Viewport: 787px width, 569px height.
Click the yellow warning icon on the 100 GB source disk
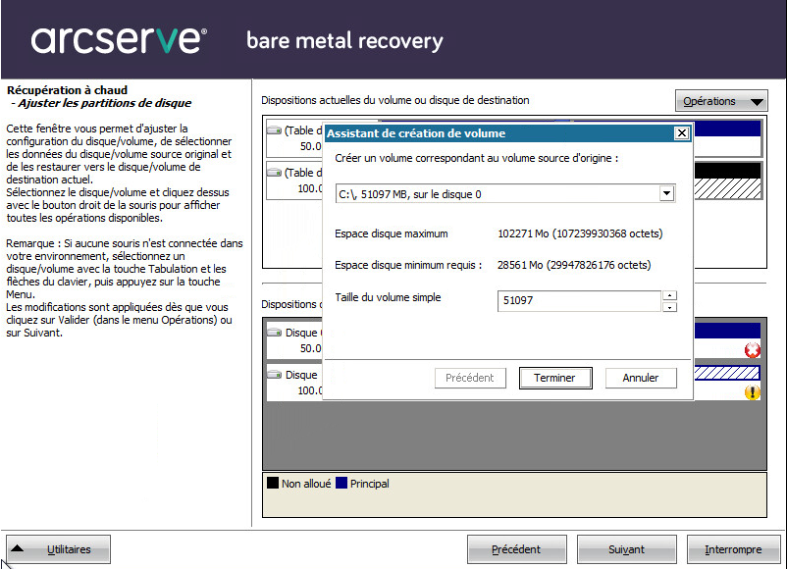click(x=753, y=392)
